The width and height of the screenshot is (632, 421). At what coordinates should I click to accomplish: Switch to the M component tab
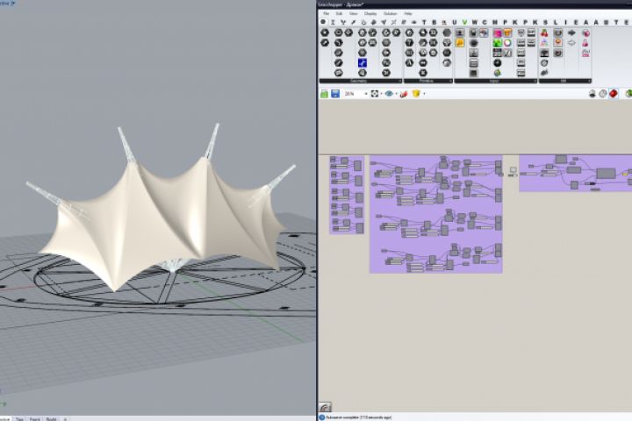click(494, 22)
